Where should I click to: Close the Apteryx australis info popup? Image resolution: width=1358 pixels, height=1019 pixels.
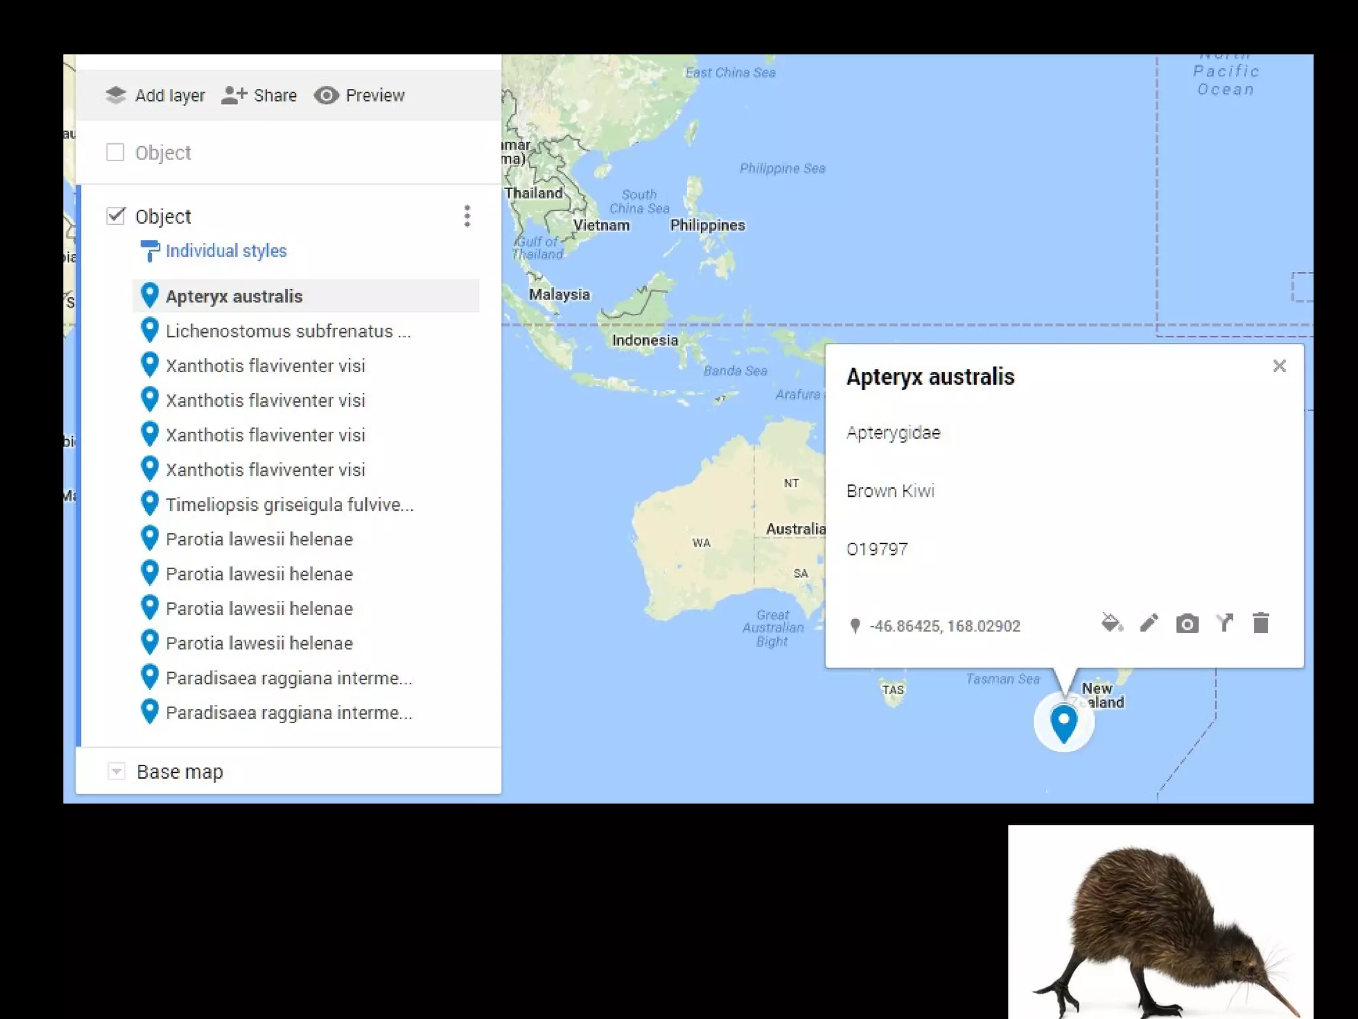pos(1279,366)
